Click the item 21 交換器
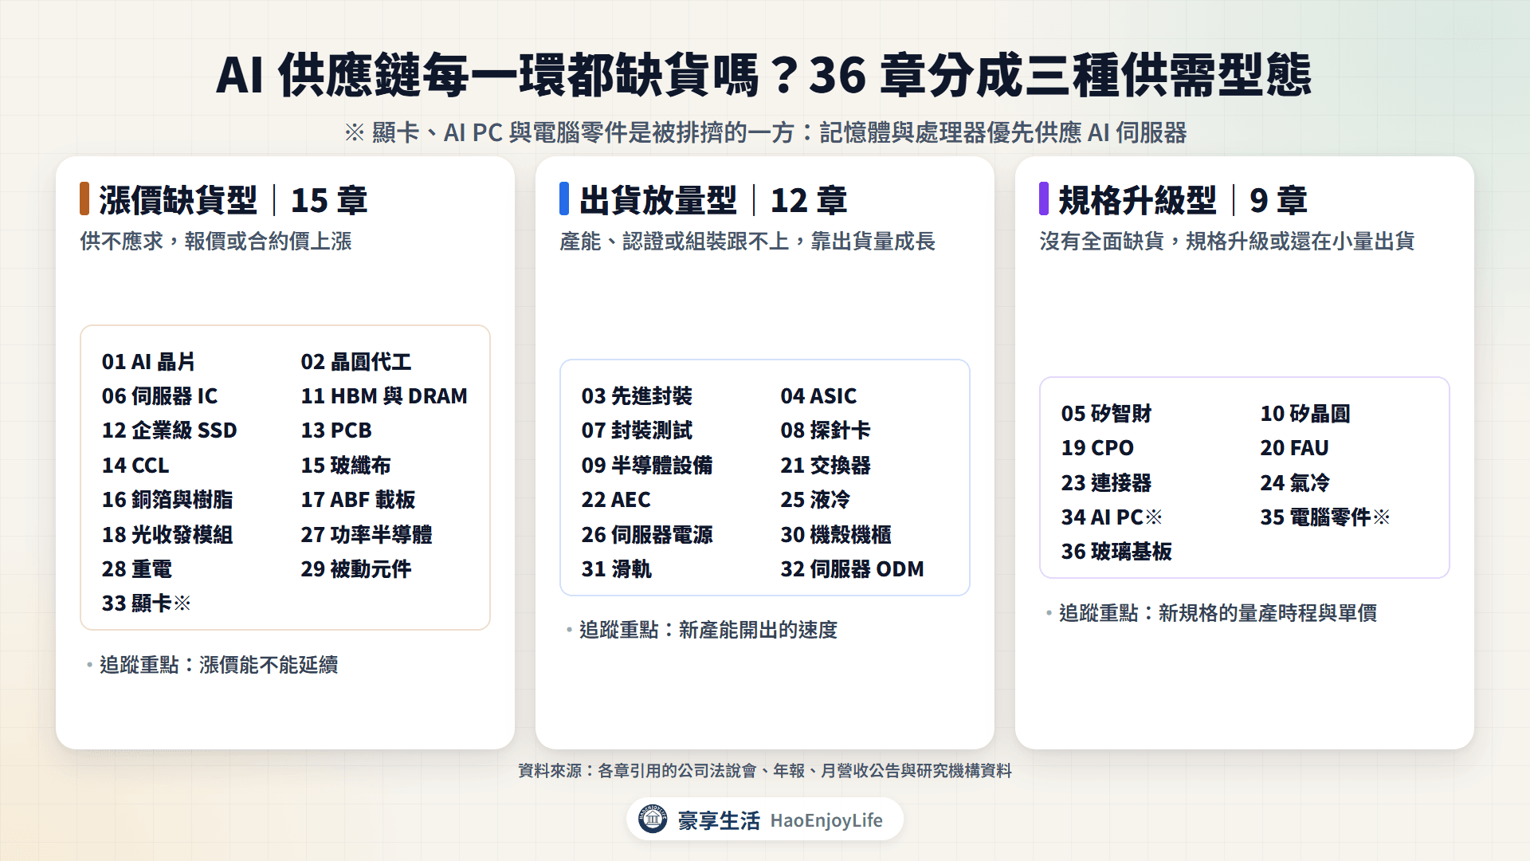 826,466
